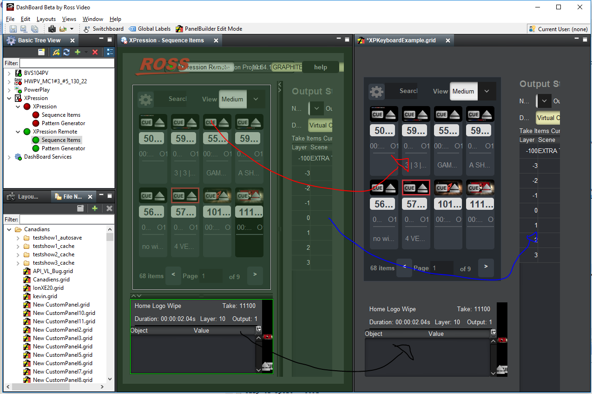Open dropdown arrow next to green plus
The height and width of the screenshot is (394, 592).
[86, 52]
